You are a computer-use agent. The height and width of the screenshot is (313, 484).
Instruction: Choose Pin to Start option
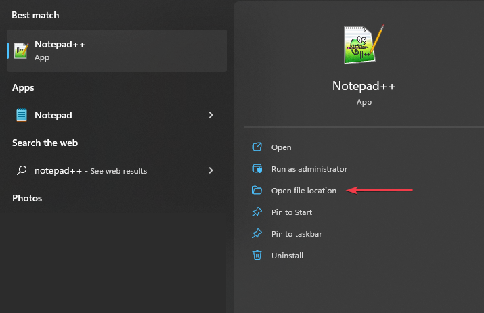[x=292, y=212]
